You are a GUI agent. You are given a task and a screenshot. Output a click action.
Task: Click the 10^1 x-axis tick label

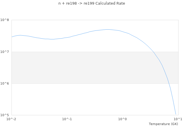[178, 119]
